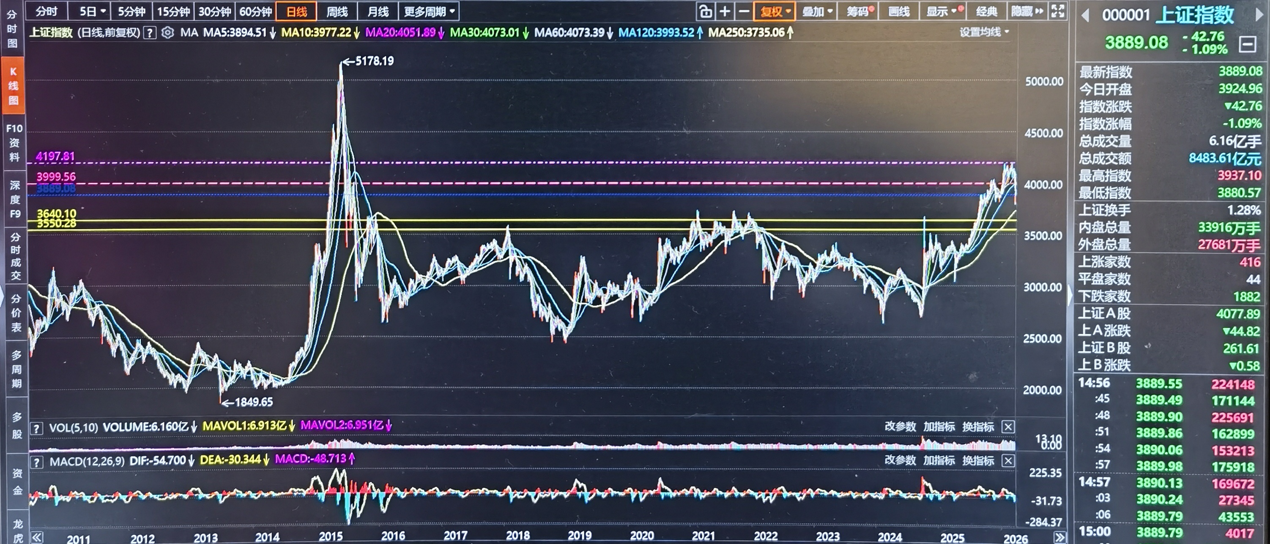The image size is (1270, 544).
Task: Zoom in chart with plus icon
Action: pos(725,11)
